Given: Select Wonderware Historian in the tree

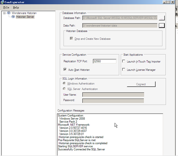Looking at the screenshot, I should (24, 13).
